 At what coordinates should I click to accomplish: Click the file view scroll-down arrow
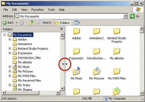click(x=142, y=93)
